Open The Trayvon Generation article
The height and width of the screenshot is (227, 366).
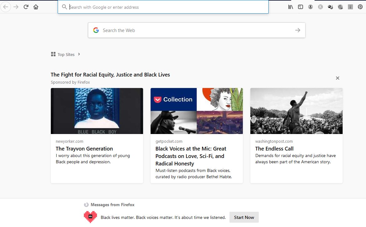pos(84,149)
